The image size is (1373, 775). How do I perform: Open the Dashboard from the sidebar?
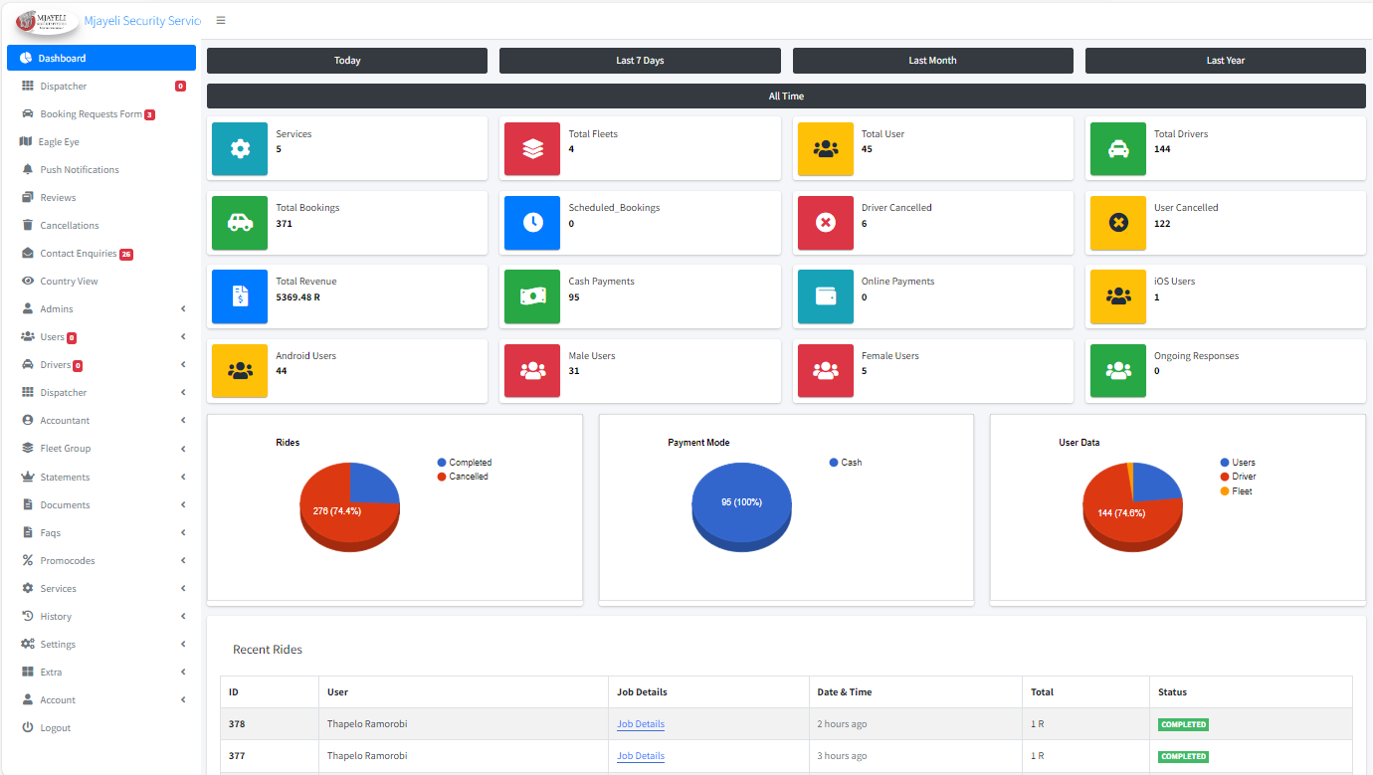[62, 57]
